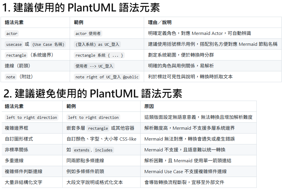Click the text '會導致轉換流程斷裂，宜移至外部文件'
The height and width of the screenshot is (189, 282).
[184, 182]
